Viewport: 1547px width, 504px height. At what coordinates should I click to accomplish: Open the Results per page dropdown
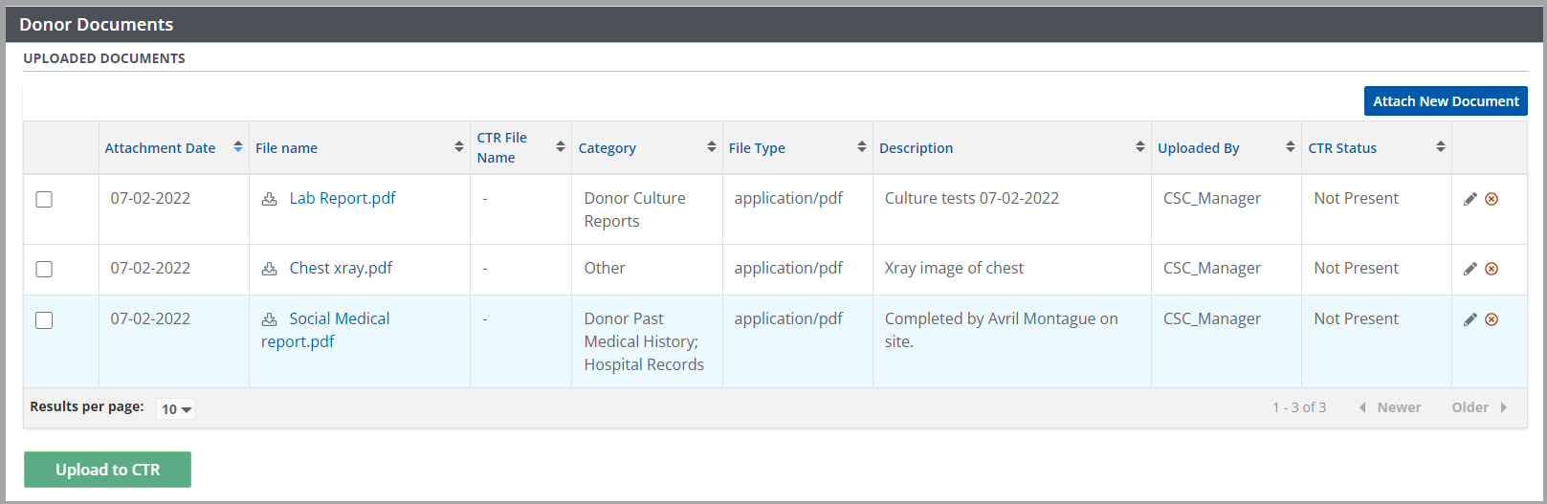pyautogui.click(x=176, y=409)
